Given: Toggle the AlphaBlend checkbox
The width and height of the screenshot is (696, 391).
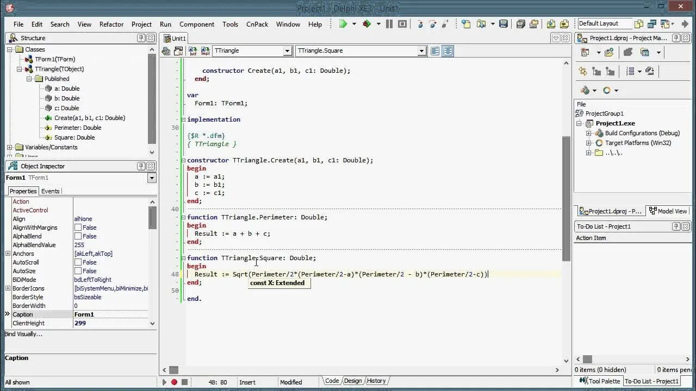Looking at the screenshot, I should point(78,236).
